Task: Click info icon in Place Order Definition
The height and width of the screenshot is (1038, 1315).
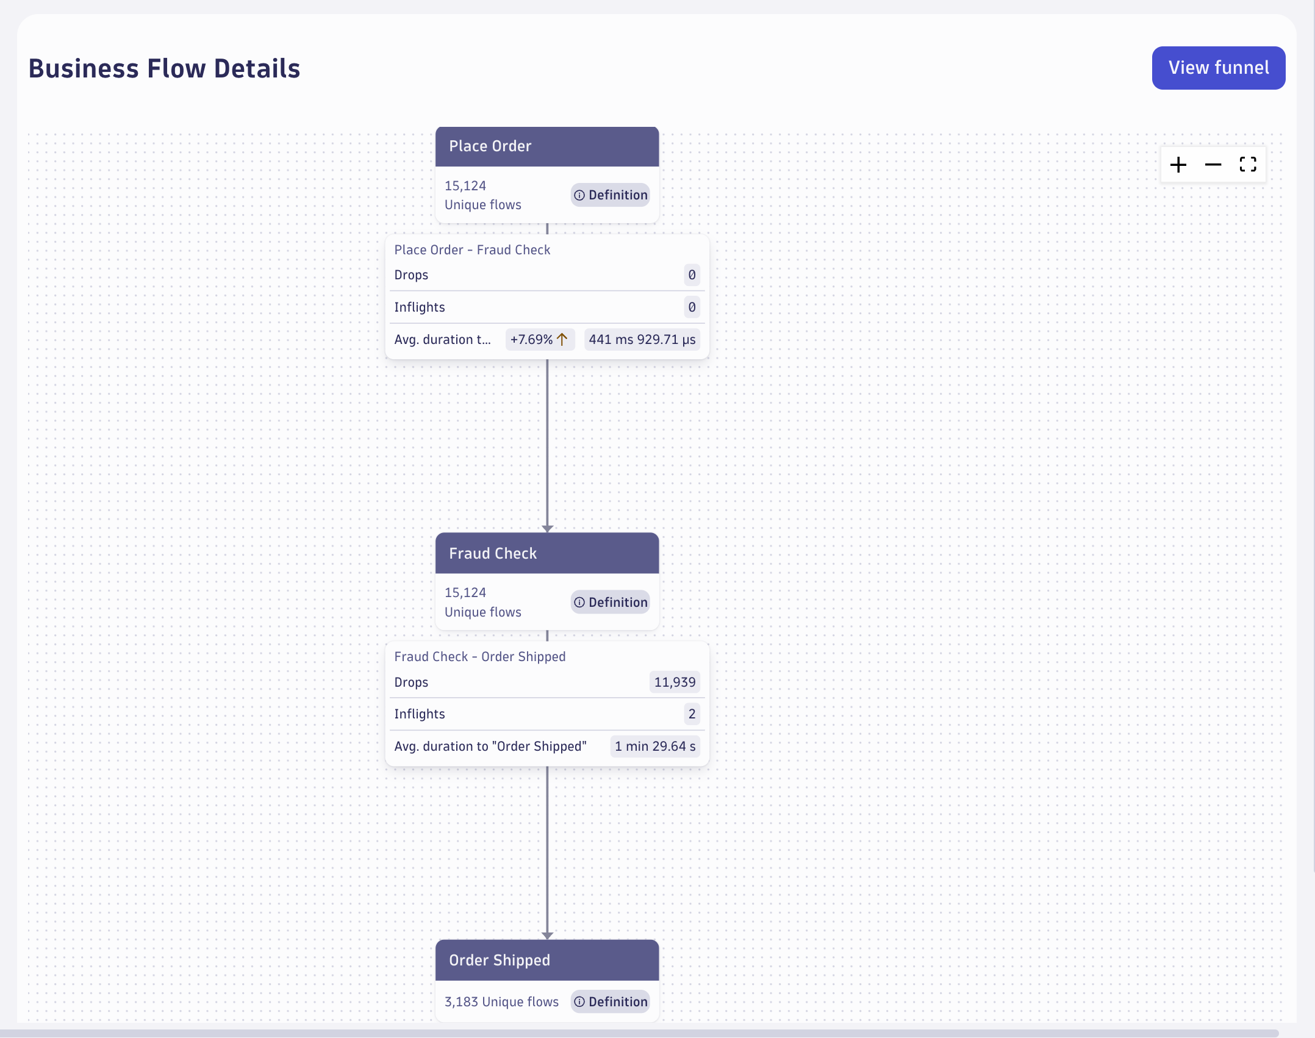Action: 579,195
